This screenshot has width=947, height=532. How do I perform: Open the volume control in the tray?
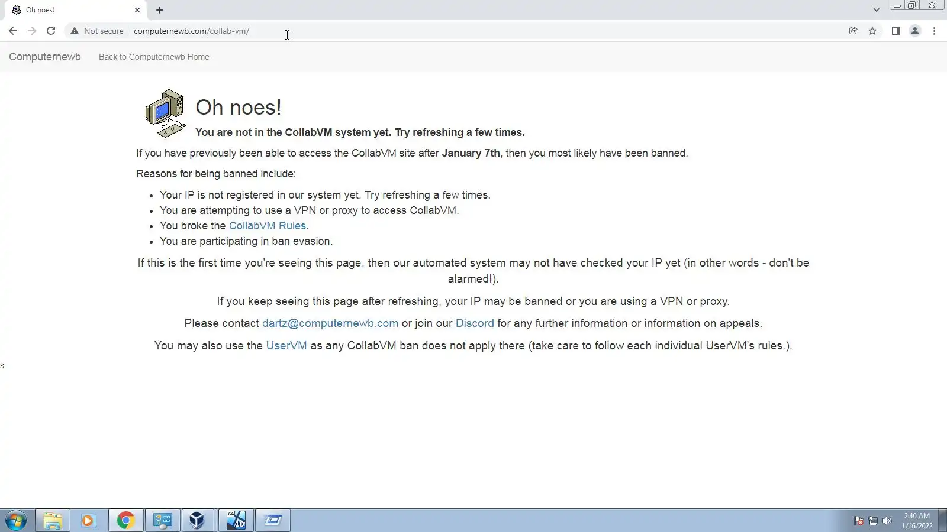click(x=887, y=521)
